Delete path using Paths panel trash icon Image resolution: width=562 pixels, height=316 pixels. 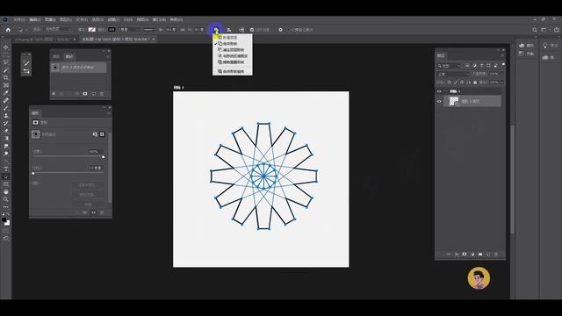pos(102,94)
